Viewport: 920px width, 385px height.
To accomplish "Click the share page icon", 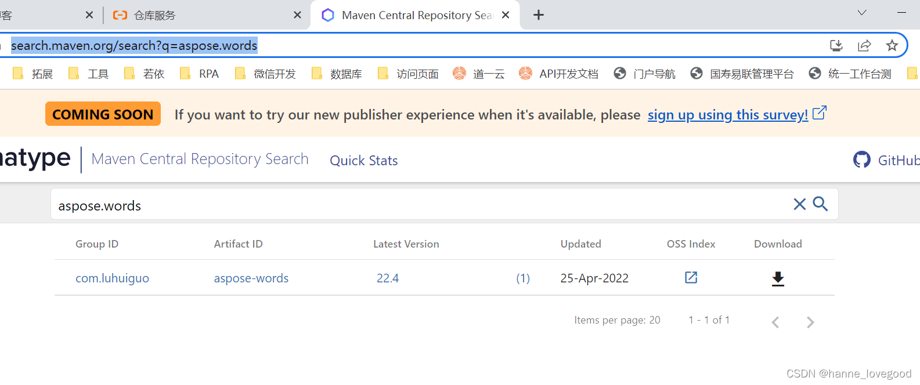I will coord(864,45).
